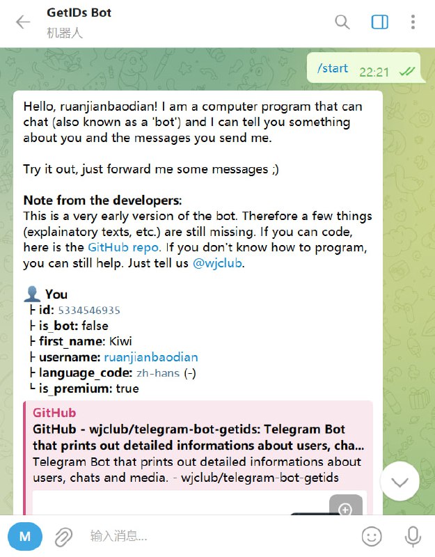Image resolution: width=435 pixels, height=557 pixels.
Task: Open the three-dot more options menu
Action: [x=413, y=22]
